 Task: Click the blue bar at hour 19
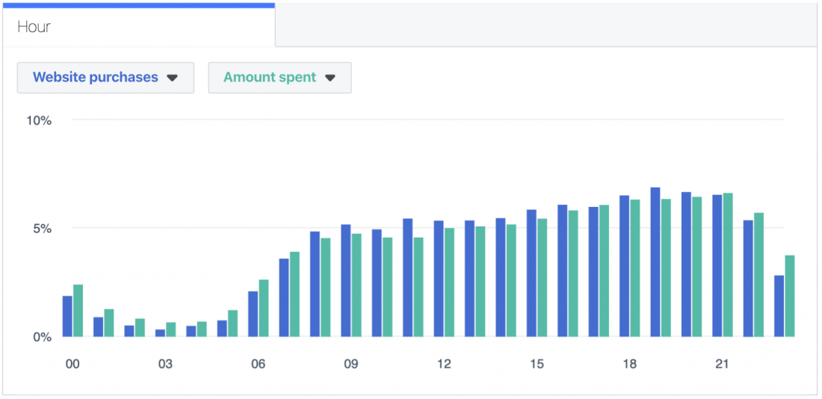click(x=655, y=262)
